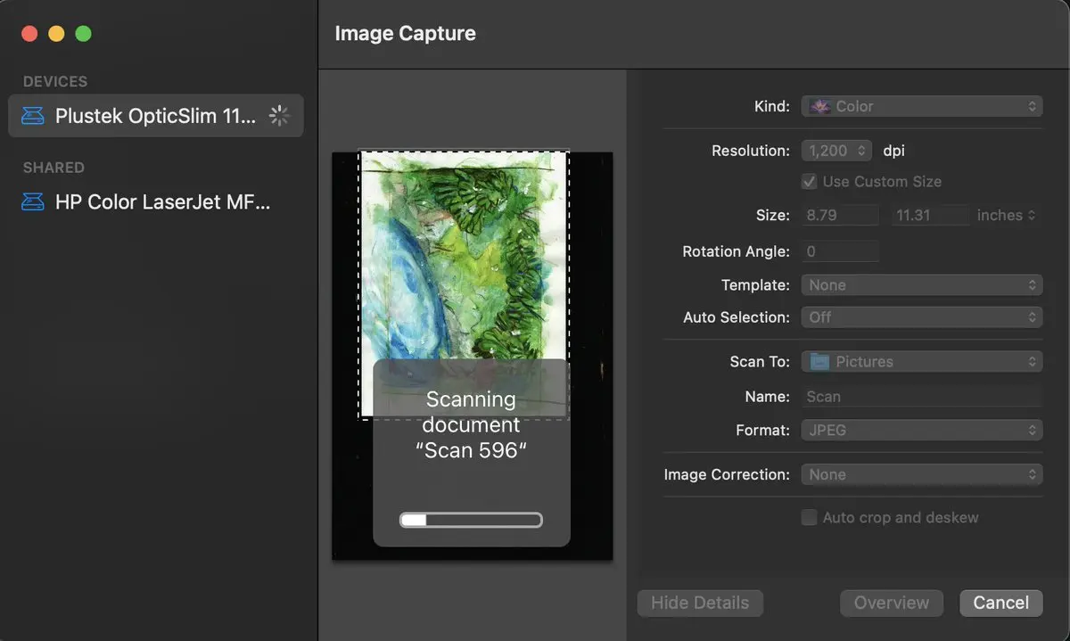Cancel the current scan
Screen dimensions: 1070x641
1000,604
